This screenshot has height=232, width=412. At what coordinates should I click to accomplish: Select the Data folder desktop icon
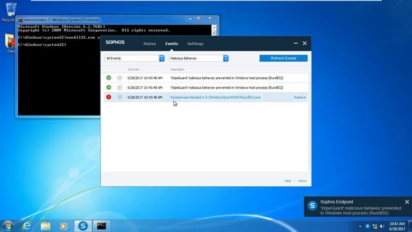tap(10, 43)
